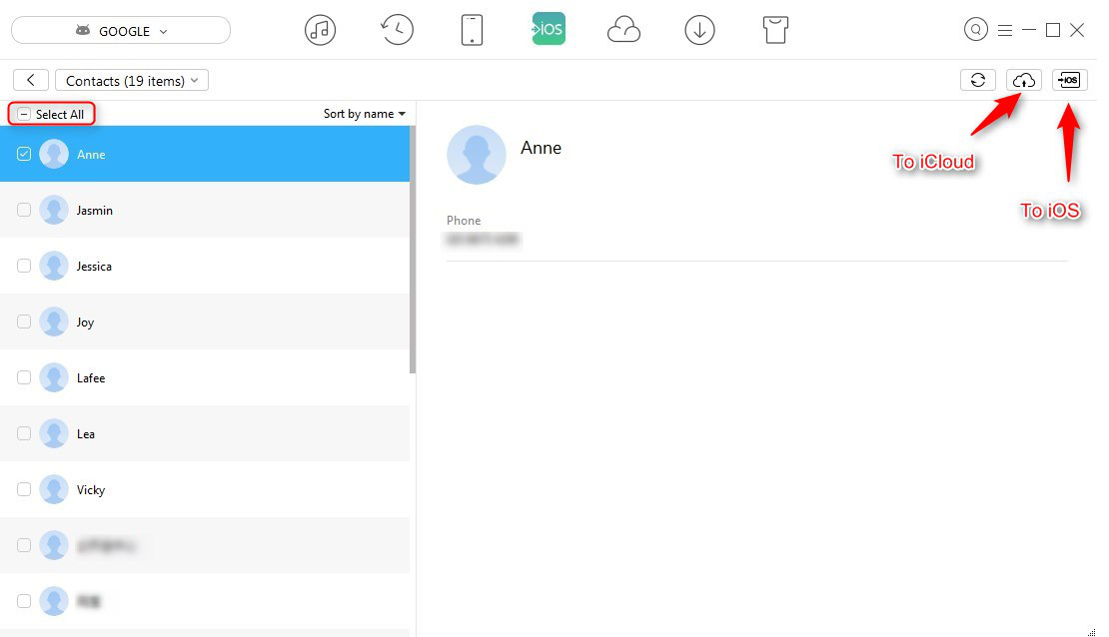Check the Lafee contact checkbox
1109x637 pixels.
[24, 377]
